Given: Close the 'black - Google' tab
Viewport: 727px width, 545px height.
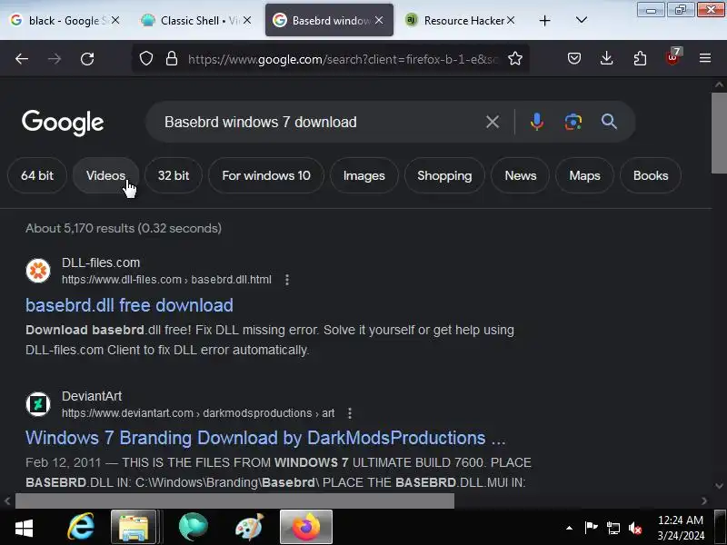Looking at the screenshot, I should point(115,20).
